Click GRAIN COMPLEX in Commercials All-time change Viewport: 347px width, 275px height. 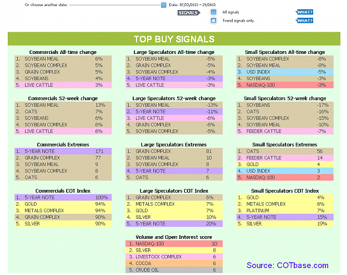(x=63, y=72)
